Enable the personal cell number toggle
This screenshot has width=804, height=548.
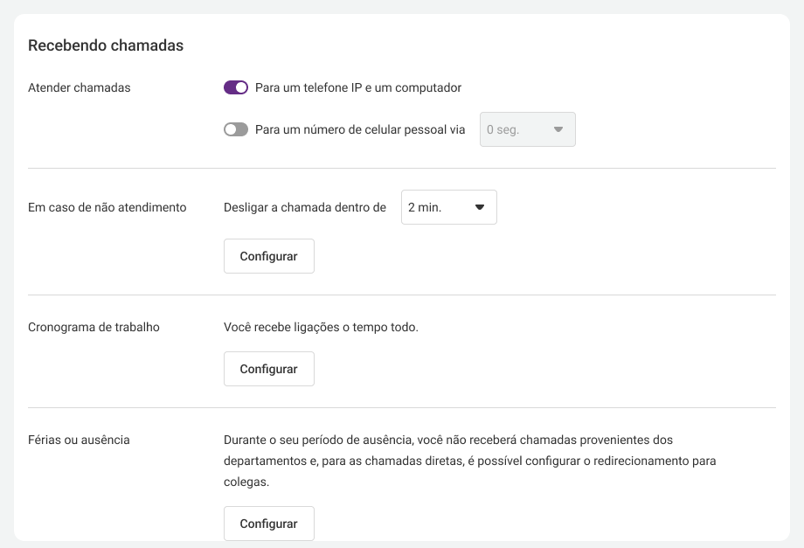coord(236,129)
